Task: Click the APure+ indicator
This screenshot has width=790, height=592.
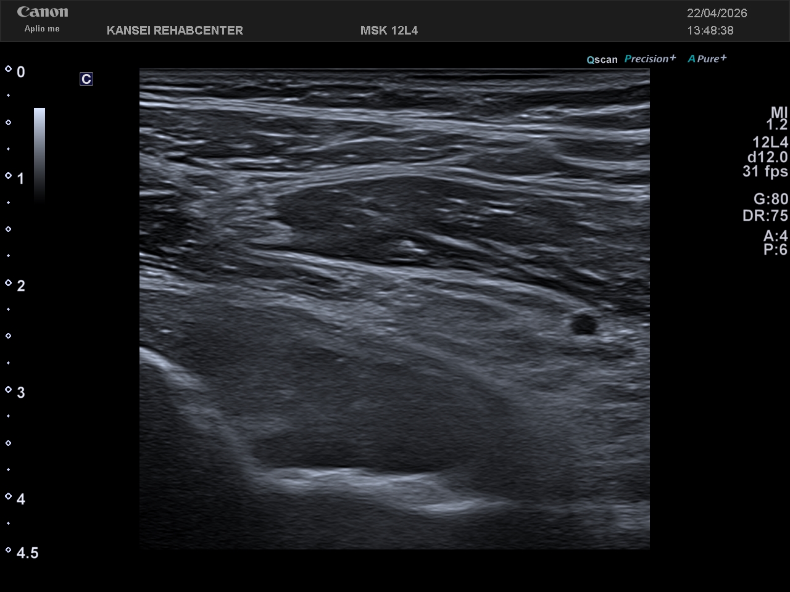Action: point(707,59)
